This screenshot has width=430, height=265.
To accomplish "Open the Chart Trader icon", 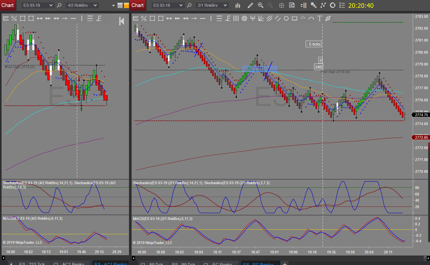I will click(x=303, y=5).
